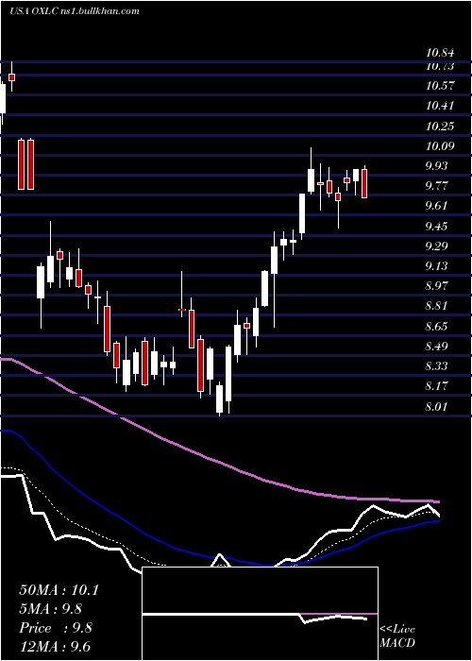Click the 50MA : 10.1 readout

click(x=59, y=590)
